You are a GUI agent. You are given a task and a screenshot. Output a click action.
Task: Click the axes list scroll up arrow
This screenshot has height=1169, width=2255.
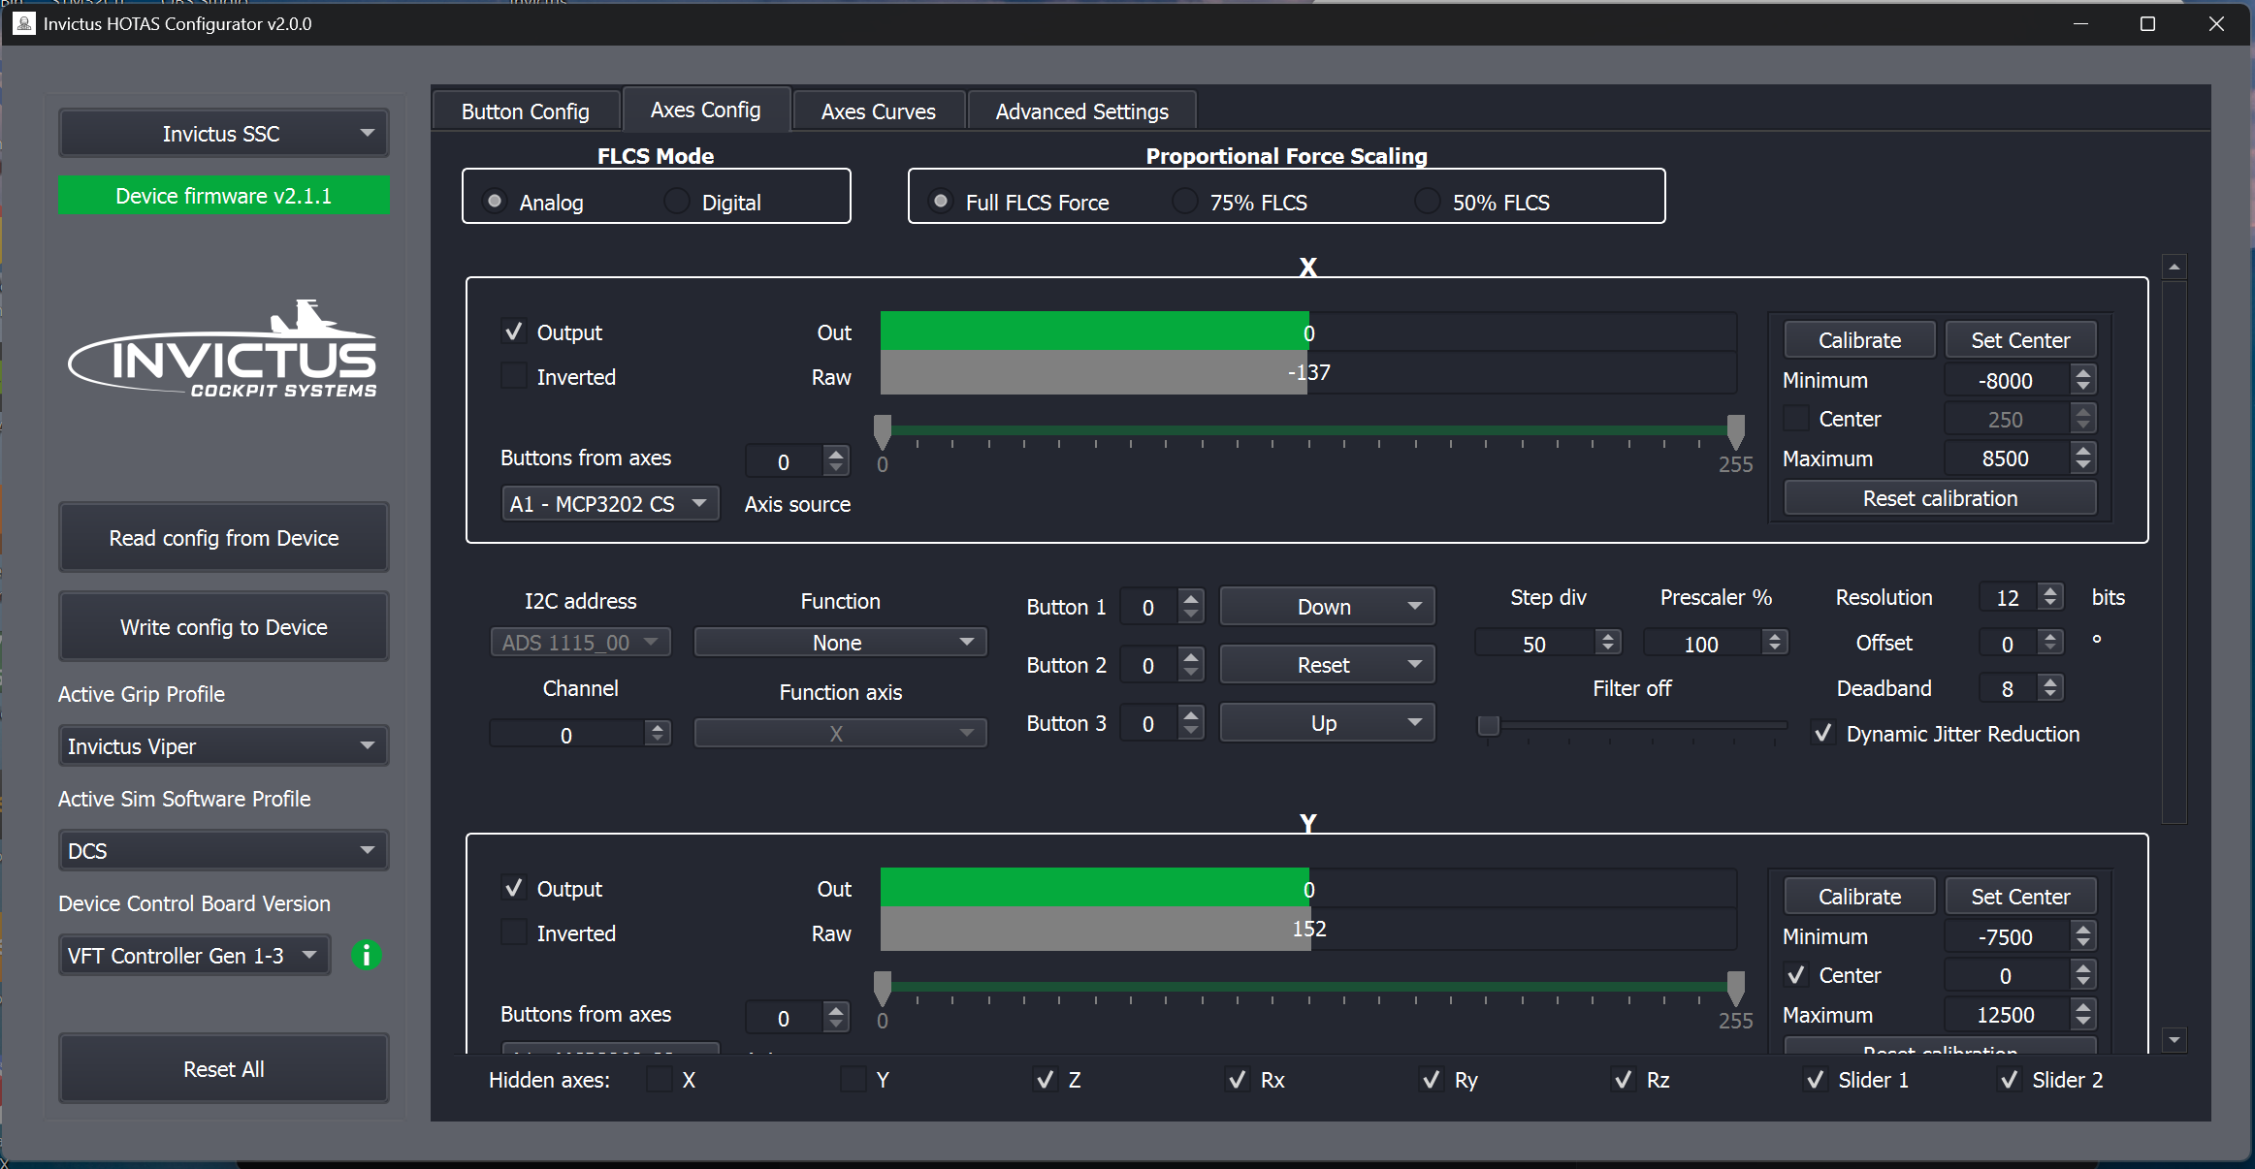pyautogui.click(x=2174, y=267)
